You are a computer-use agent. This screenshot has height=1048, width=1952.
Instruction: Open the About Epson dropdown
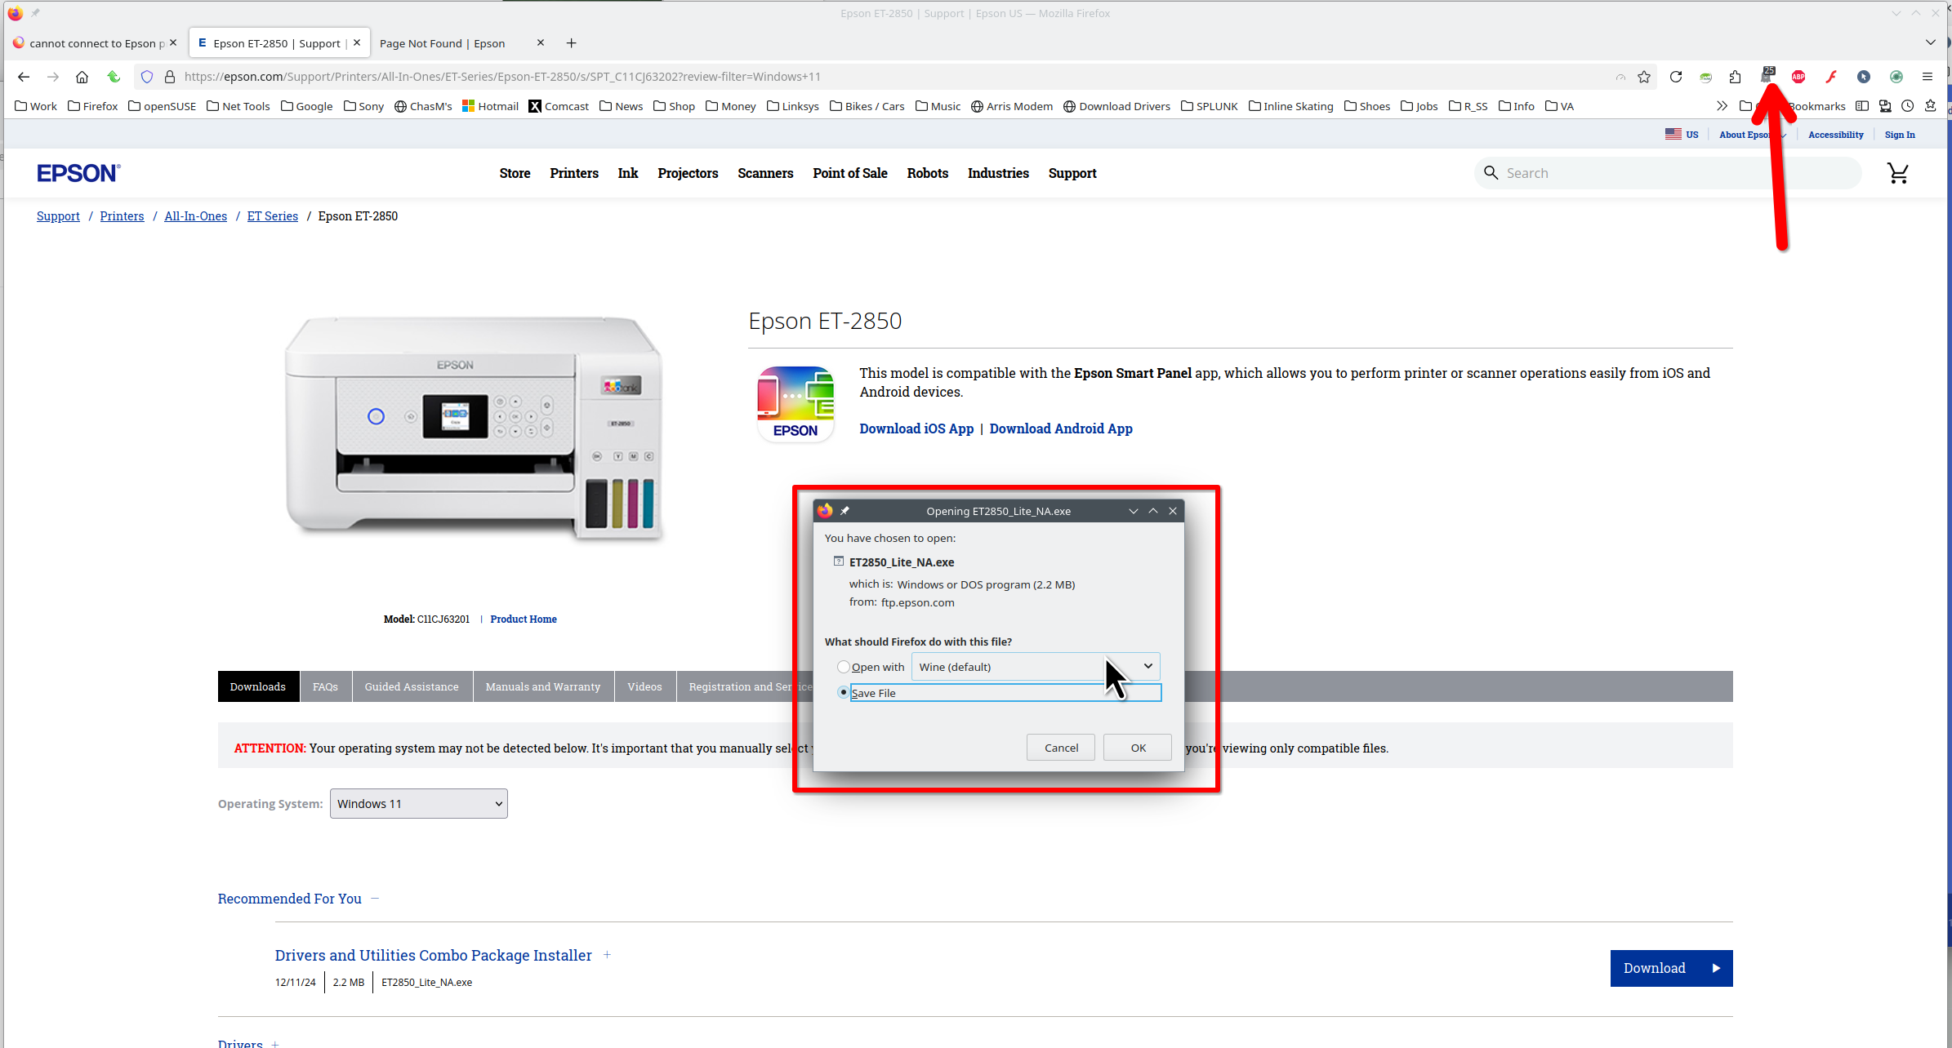click(x=1752, y=135)
